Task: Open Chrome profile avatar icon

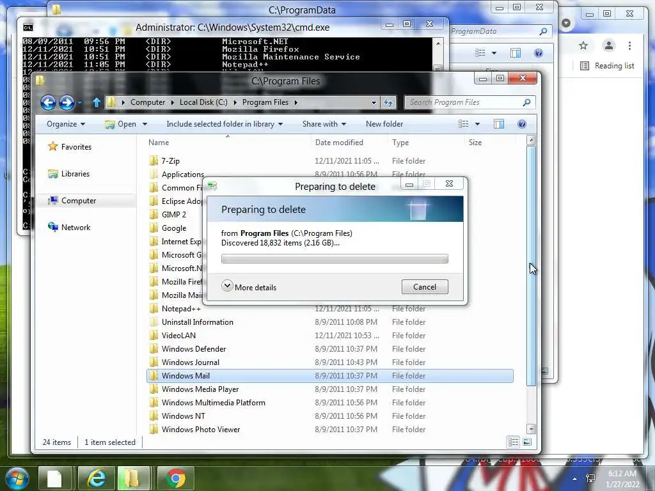Action: [609, 45]
